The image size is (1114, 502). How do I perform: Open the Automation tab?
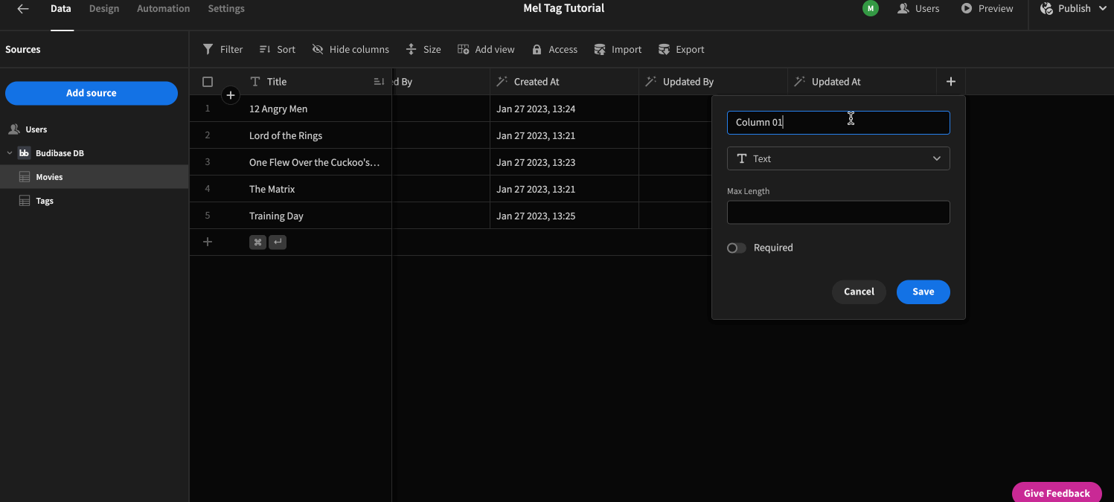163,8
